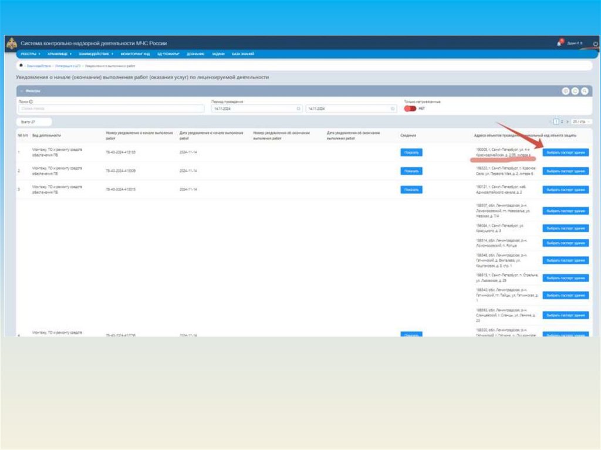Click the settings icon in filters header
The image size is (601, 450).
(x=566, y=91)
